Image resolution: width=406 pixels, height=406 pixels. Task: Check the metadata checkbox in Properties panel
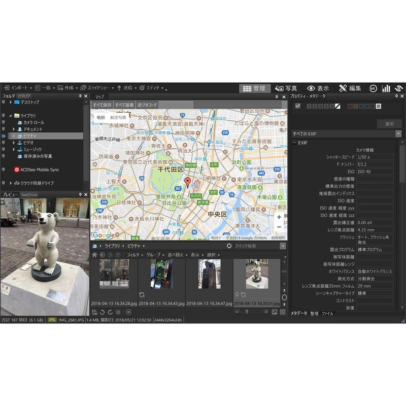pos(297,107)
